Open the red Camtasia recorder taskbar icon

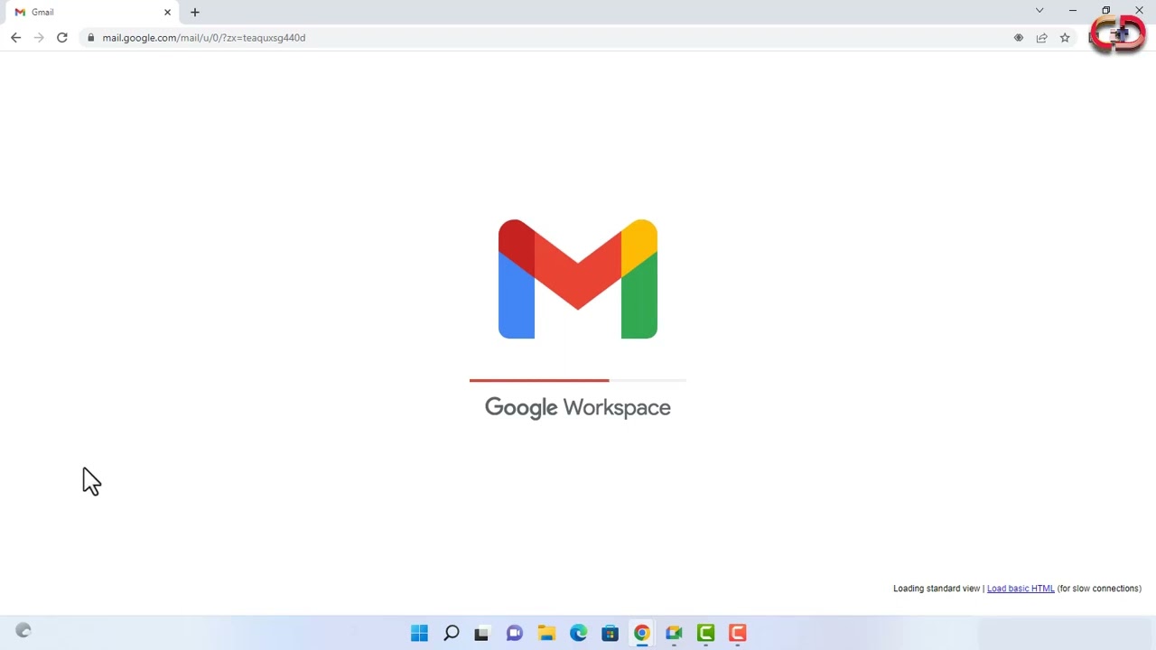(x=738, y=633)
